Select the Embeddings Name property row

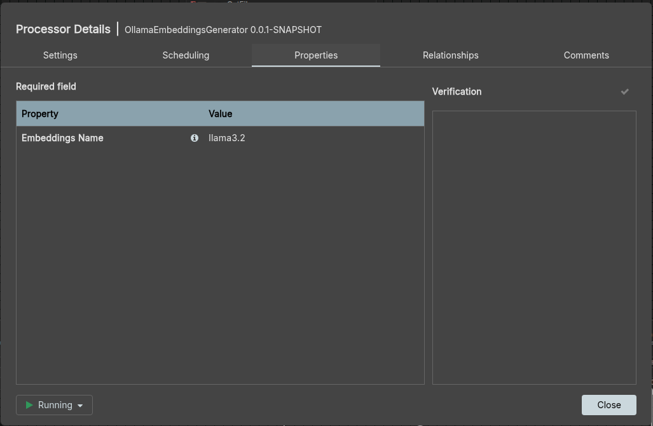(62, 138)
